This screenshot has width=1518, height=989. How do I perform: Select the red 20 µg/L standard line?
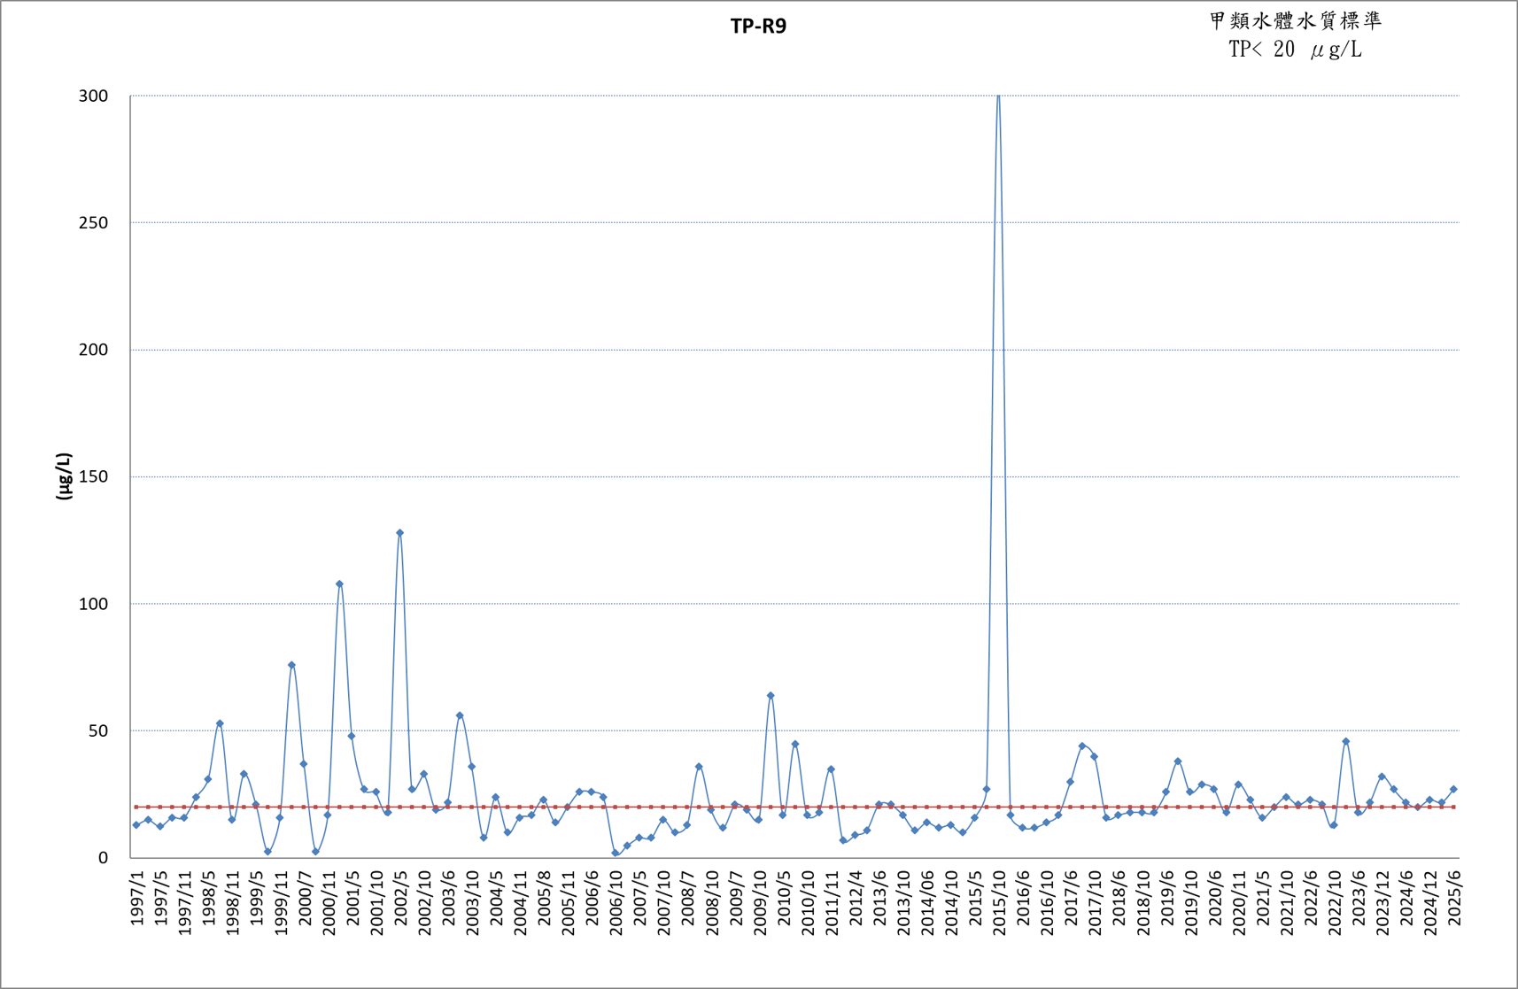[794, 807]
